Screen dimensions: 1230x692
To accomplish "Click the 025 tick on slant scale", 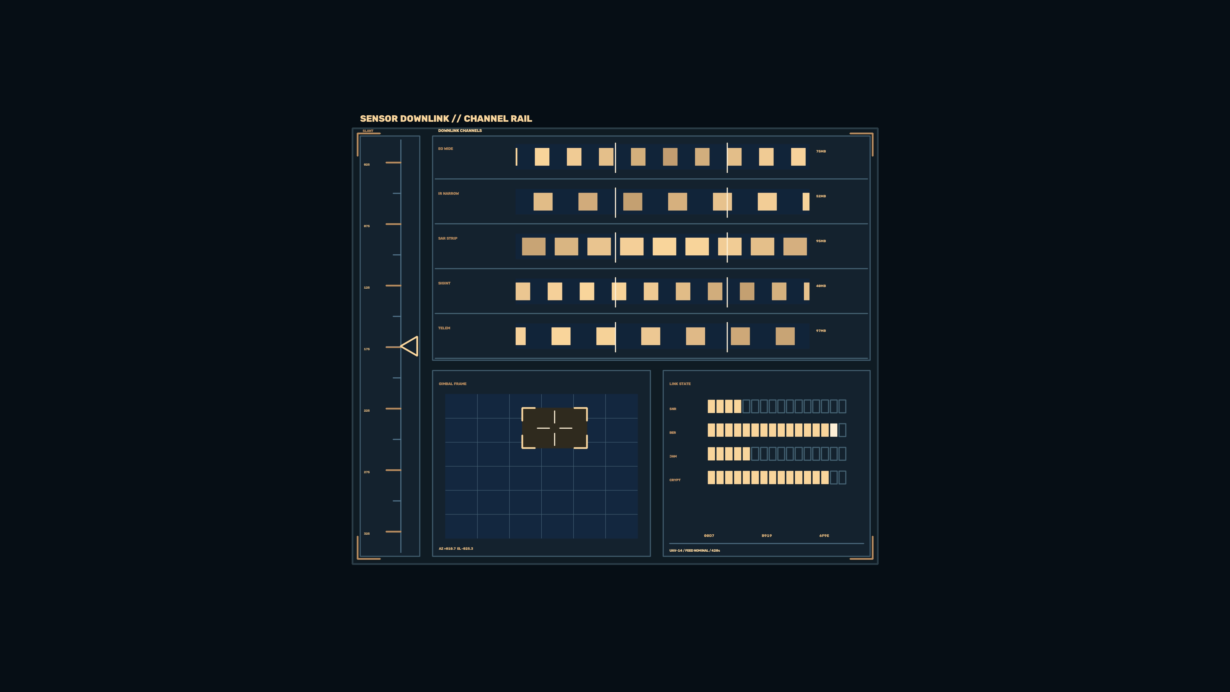I will 367,165.
